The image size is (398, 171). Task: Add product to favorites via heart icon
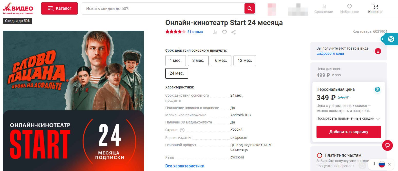click(x=224, y=32)
